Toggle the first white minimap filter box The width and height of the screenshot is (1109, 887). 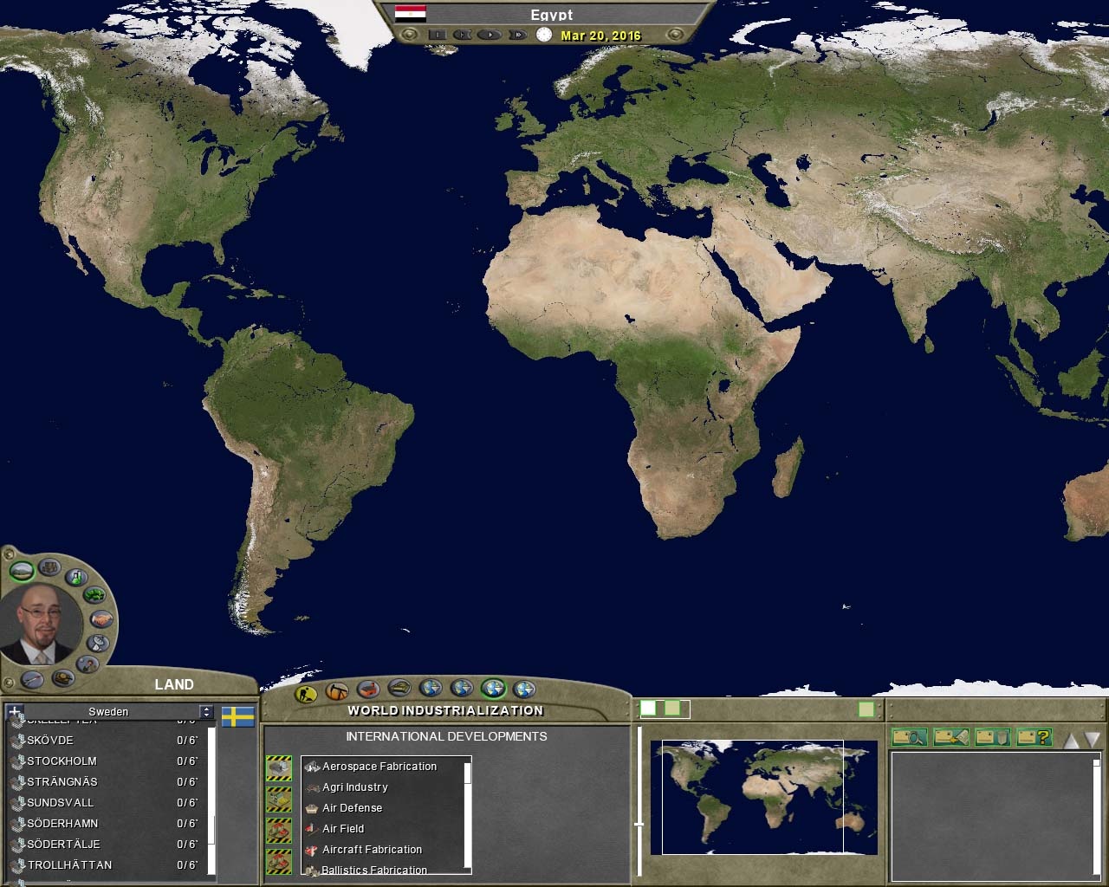(x=648, y=709)
